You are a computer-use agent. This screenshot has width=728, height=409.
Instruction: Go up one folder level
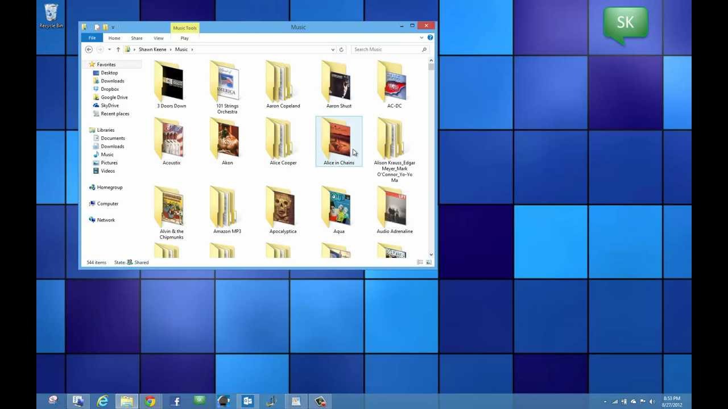pos(118,49)
